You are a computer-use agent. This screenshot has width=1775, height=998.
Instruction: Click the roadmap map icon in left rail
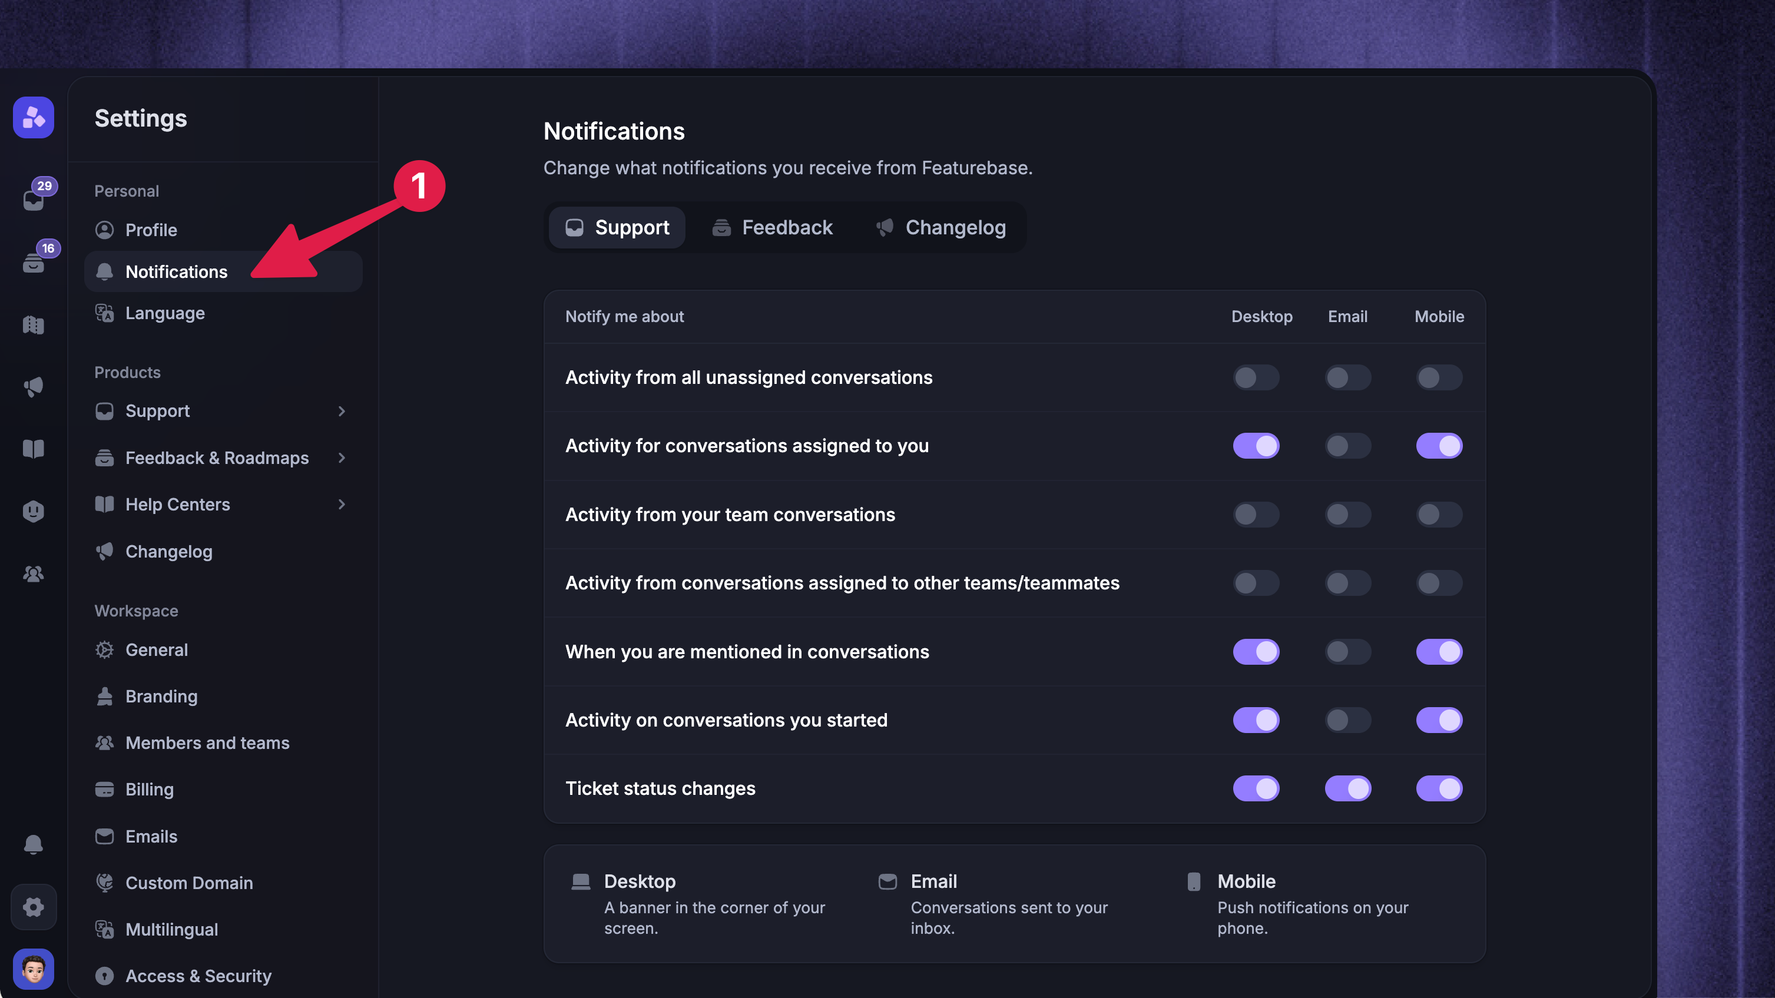(x=33, y=324)
